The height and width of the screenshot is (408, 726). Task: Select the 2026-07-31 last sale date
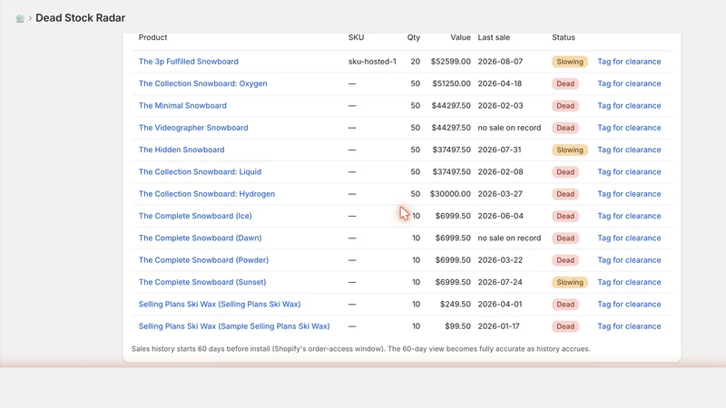tap(499, 150)
